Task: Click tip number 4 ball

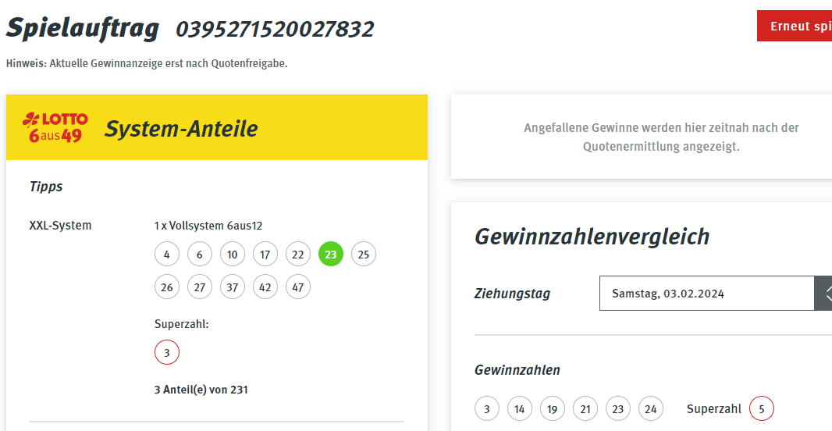Action: [x=167, y=255]
